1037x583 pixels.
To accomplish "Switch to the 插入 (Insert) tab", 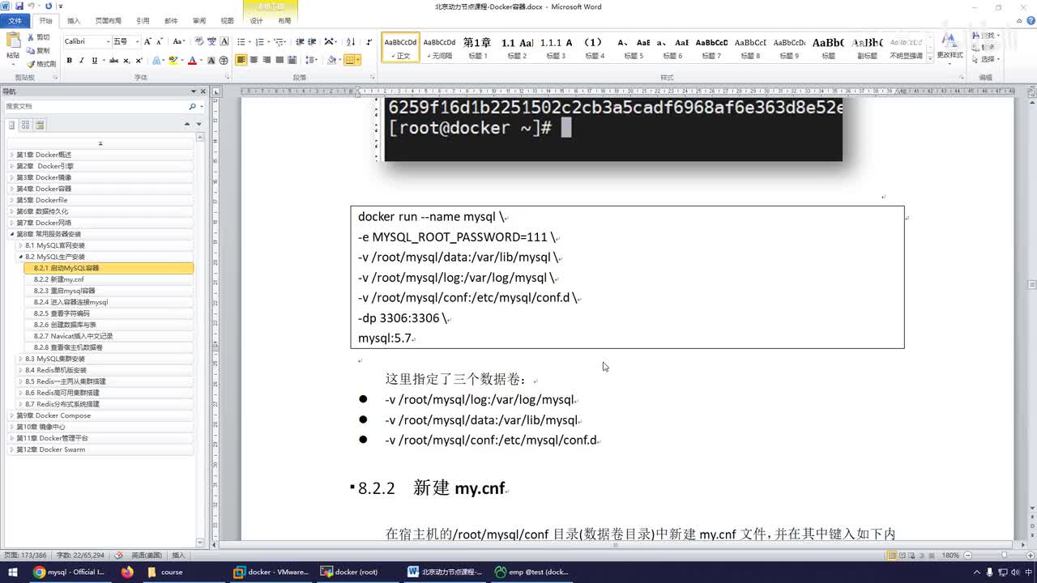I will pyautogui.click(x=74, y=20).
